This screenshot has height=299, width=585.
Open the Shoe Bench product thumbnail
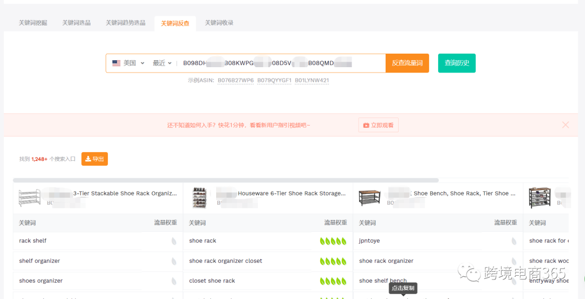[x=370, y=198]
